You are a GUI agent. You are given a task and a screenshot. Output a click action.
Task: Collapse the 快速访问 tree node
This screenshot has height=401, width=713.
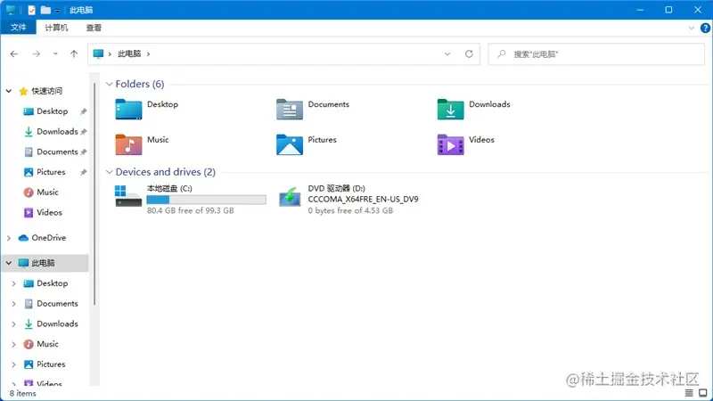[9, 91]
